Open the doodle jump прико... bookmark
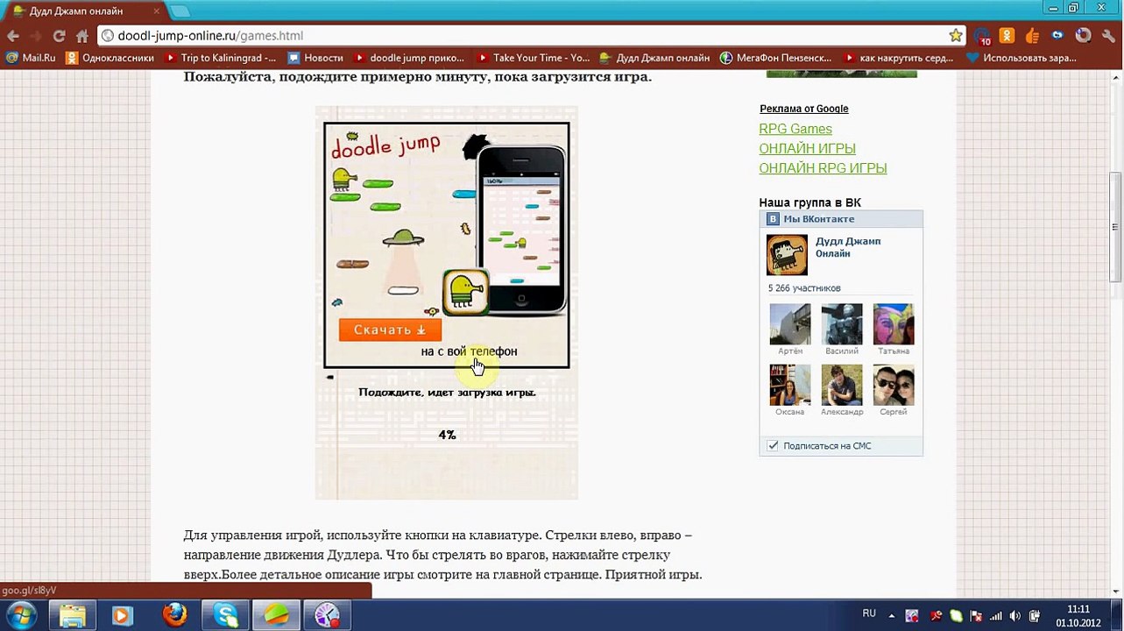Viewport: 1124px width, 631px height. [408, 58]
